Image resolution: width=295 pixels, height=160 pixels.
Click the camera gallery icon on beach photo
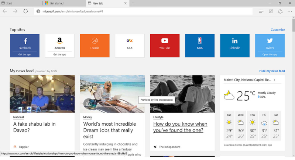point(89,104)
